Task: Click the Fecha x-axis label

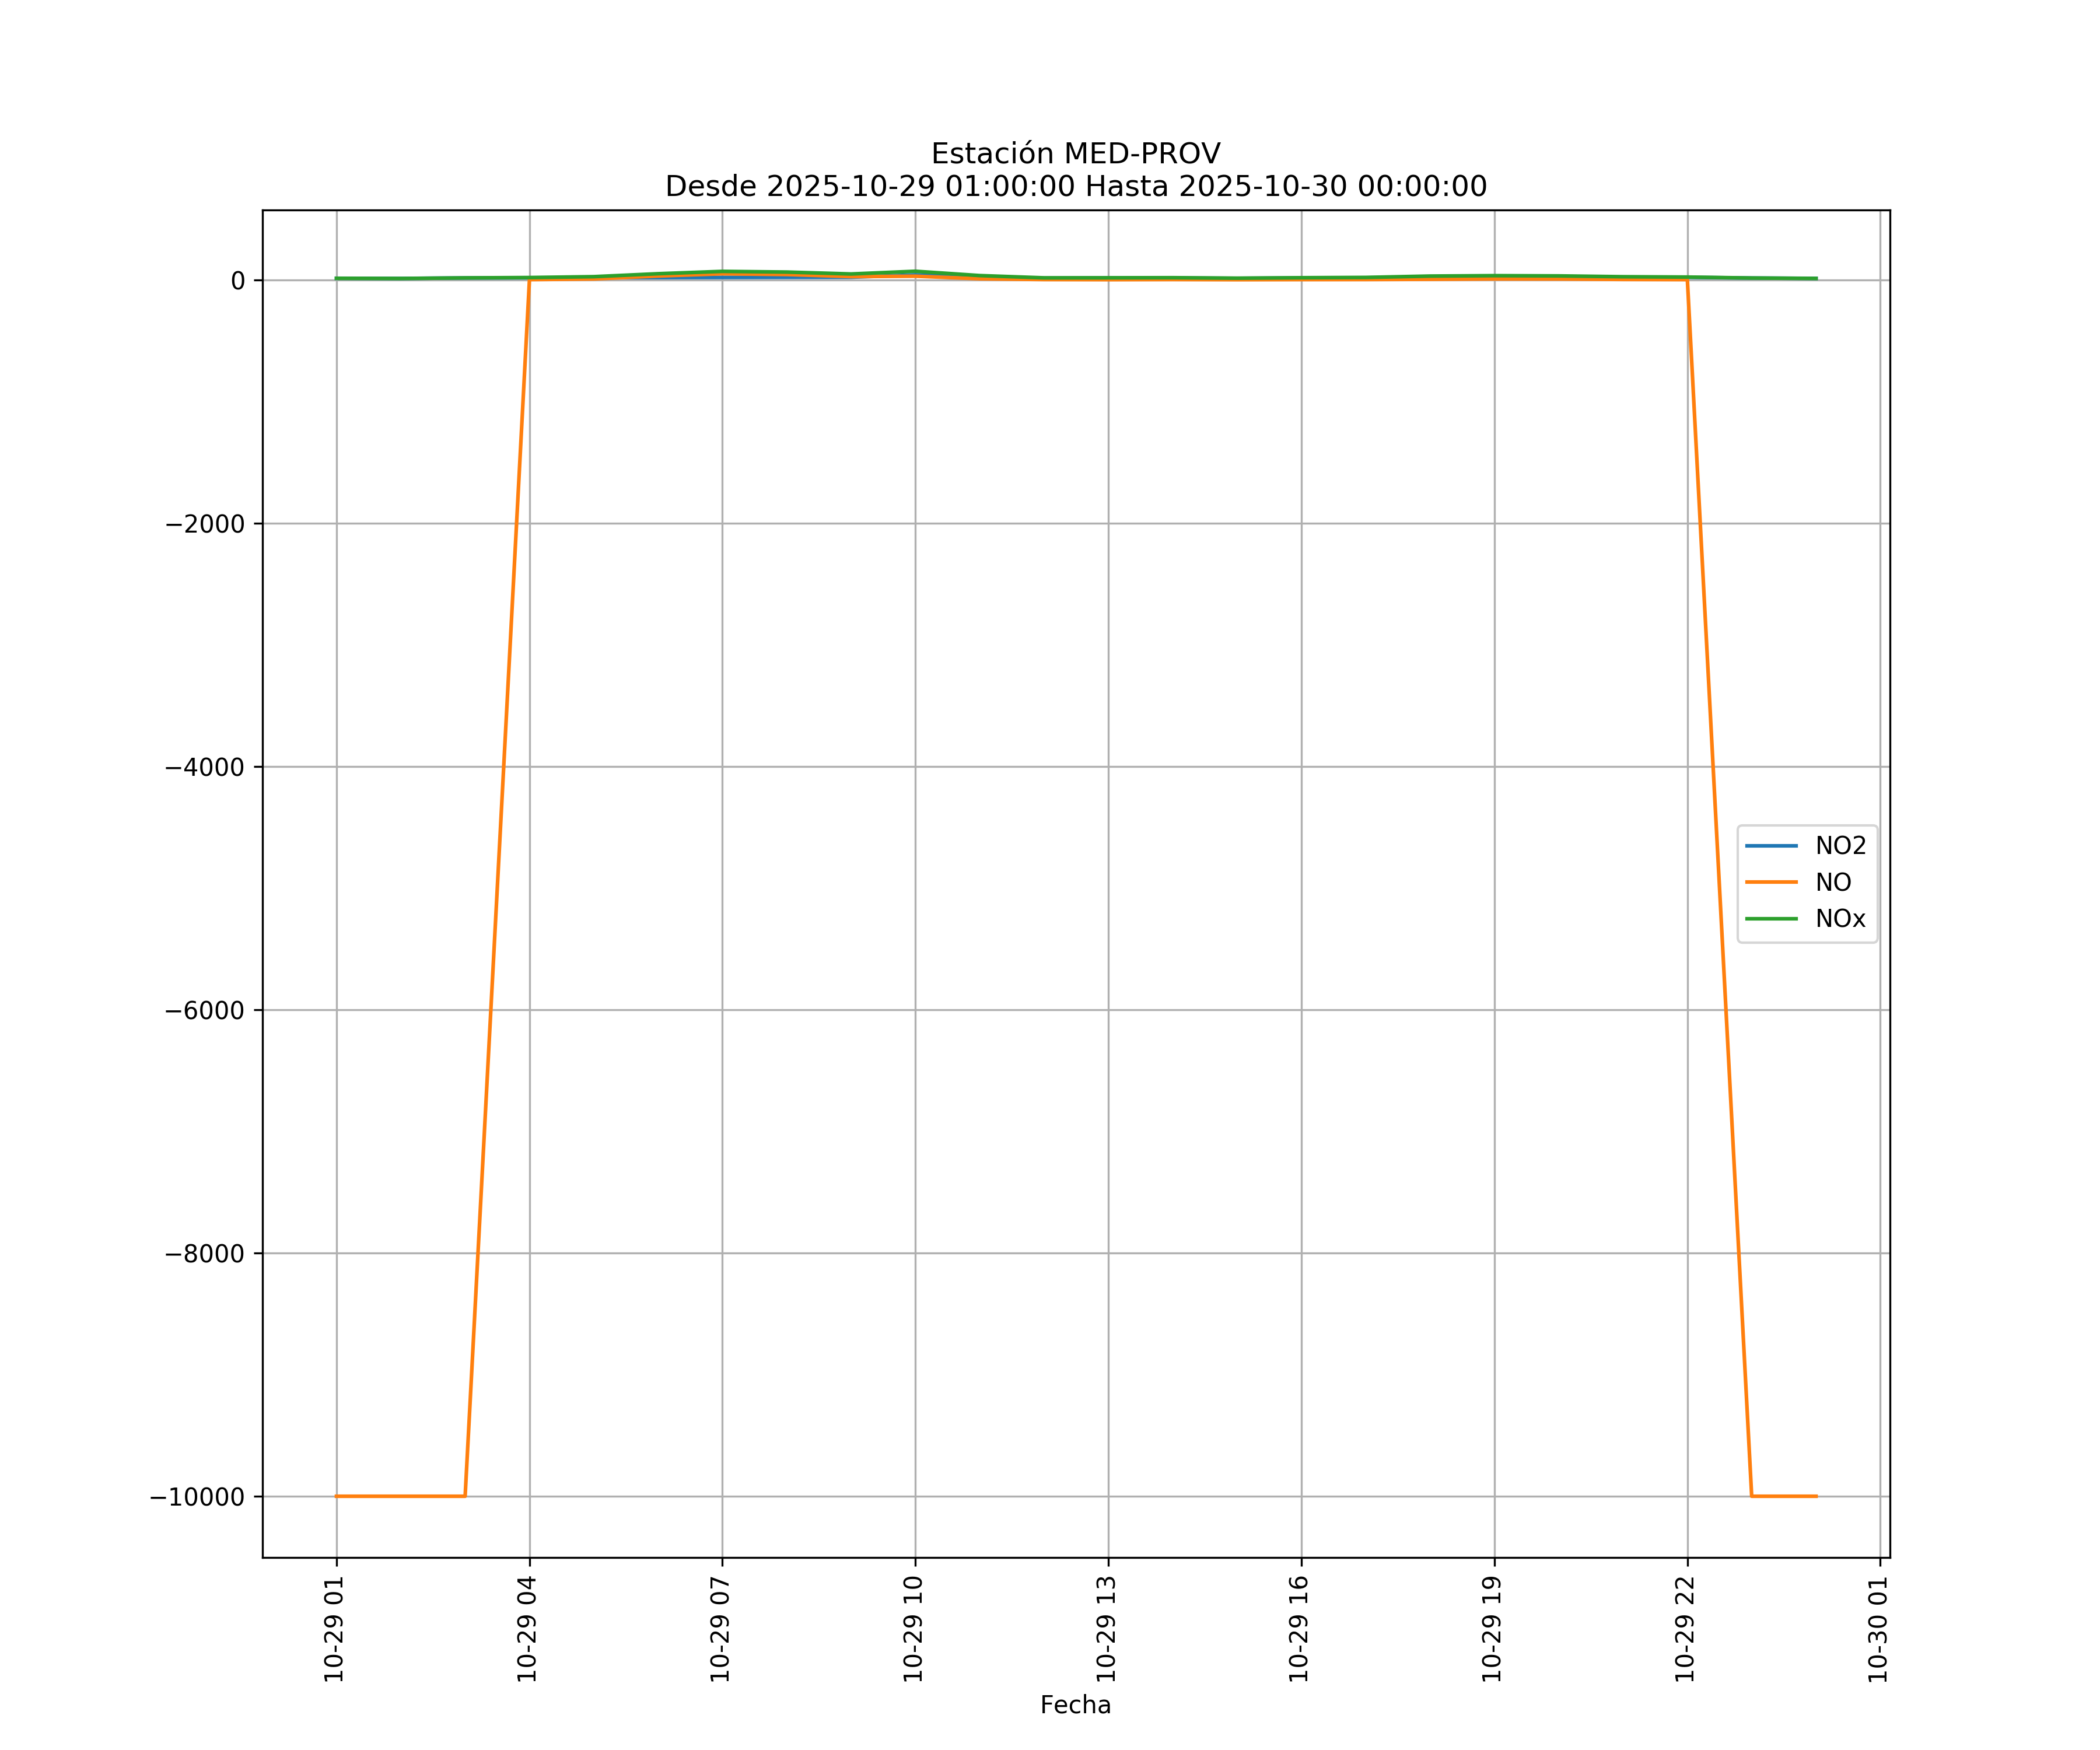Action: [x=1075, y=1705]
